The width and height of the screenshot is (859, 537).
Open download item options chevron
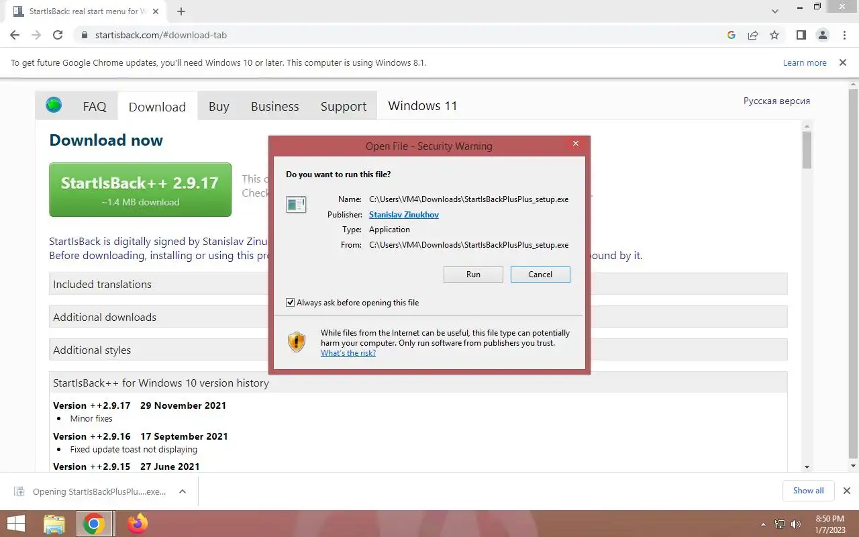pyautogui.click(x=183, y=491)
